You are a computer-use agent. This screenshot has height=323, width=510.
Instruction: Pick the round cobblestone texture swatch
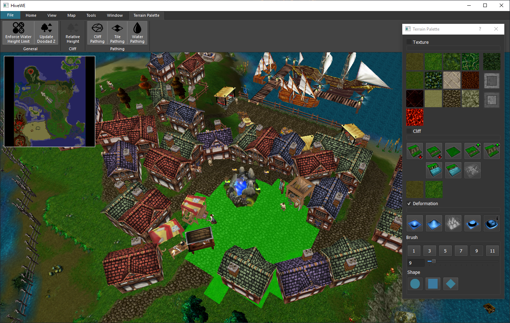tap(452, 99)
